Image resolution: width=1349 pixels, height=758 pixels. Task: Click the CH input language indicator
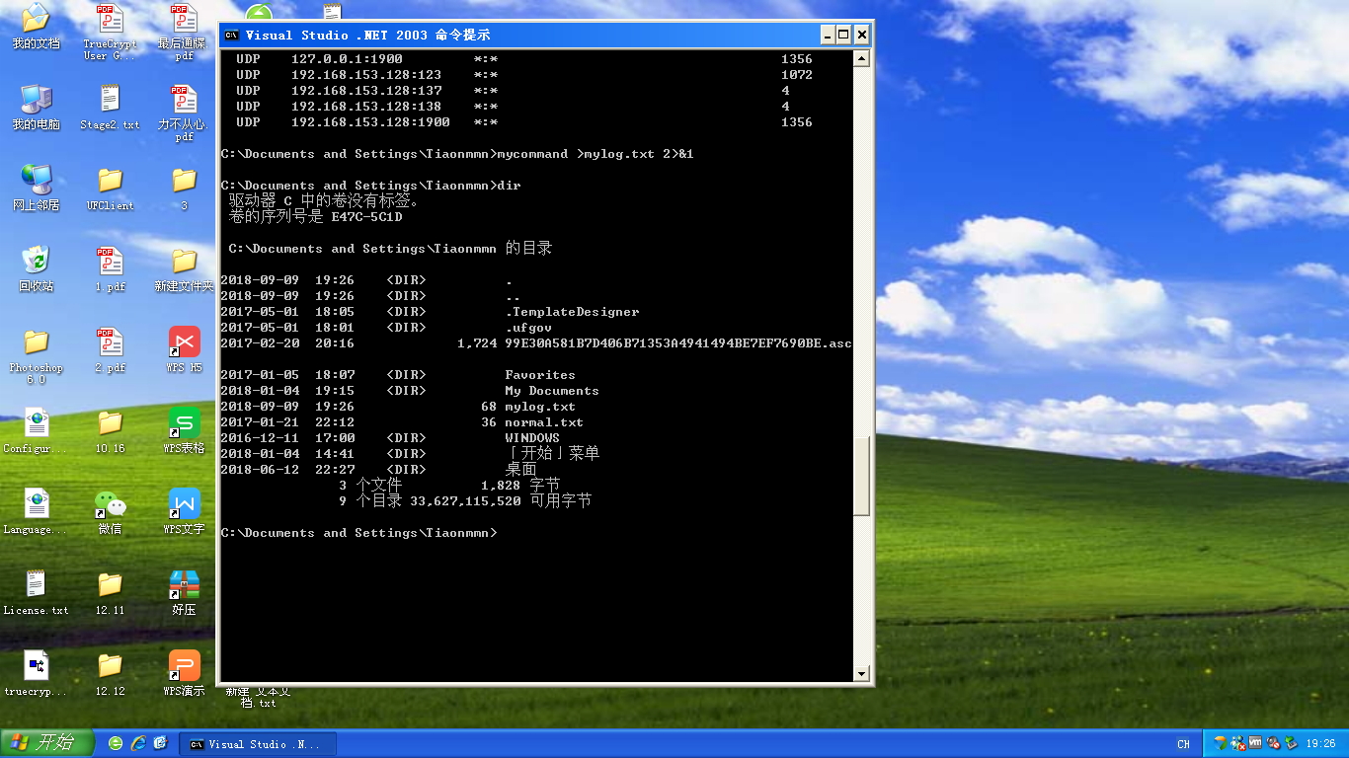tap(1183, 744)
